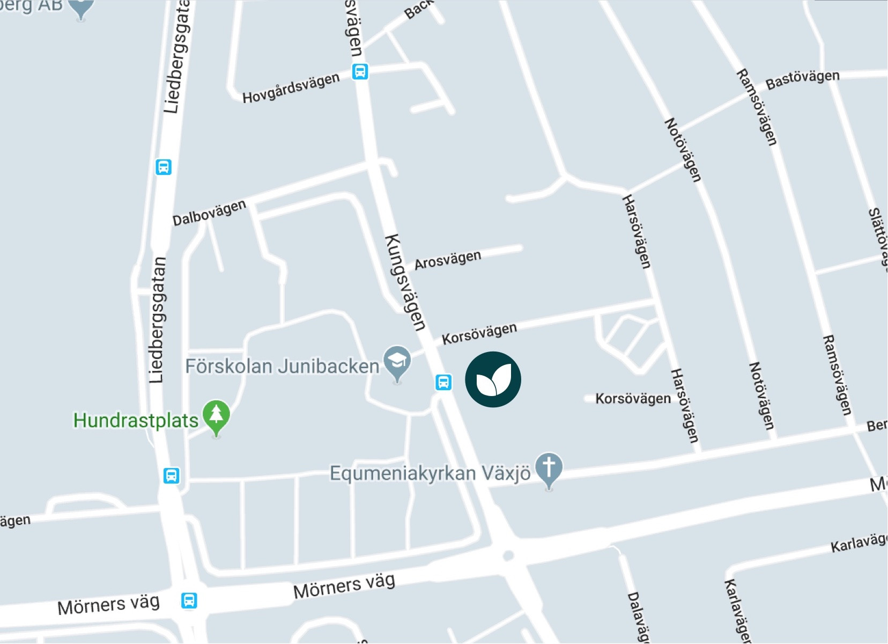This screenshot has width=888, height=644.
Task: Open the Förskolan Junibacken place label
Action: pyautogui.click(x=282, y=367)
